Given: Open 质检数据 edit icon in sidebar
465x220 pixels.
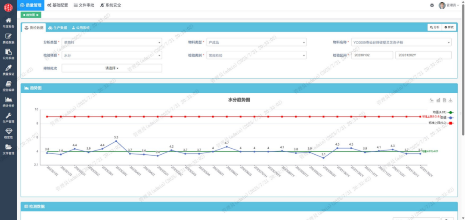Looking at the screenshot, I should 8,37.
